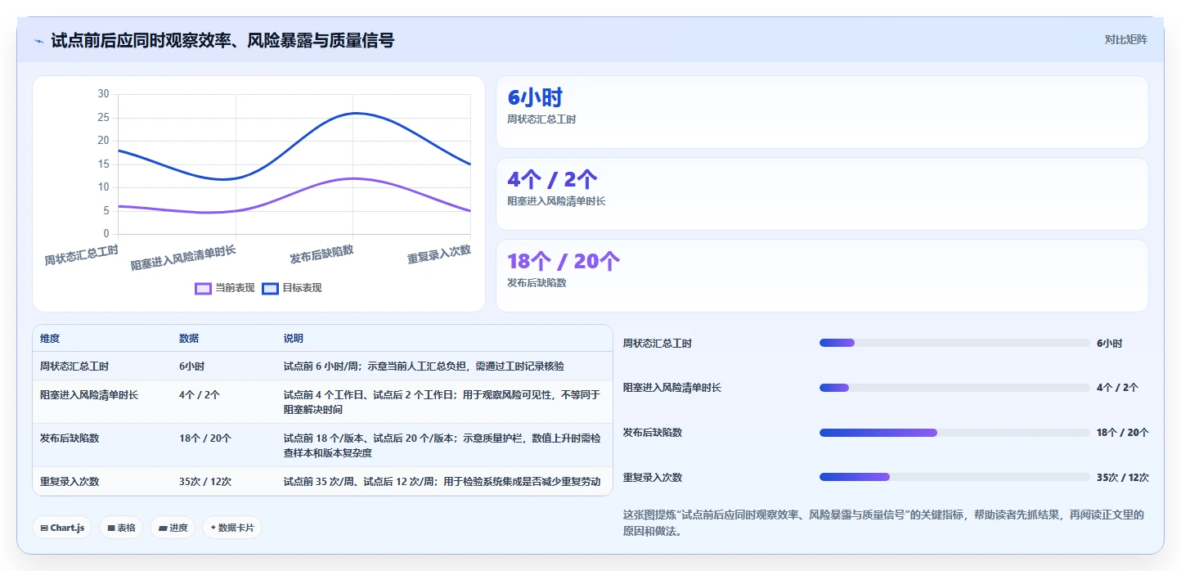Click the 4个 / 2个 data card value
This screenshot has height=571, width=1181.
click(552, 180)
